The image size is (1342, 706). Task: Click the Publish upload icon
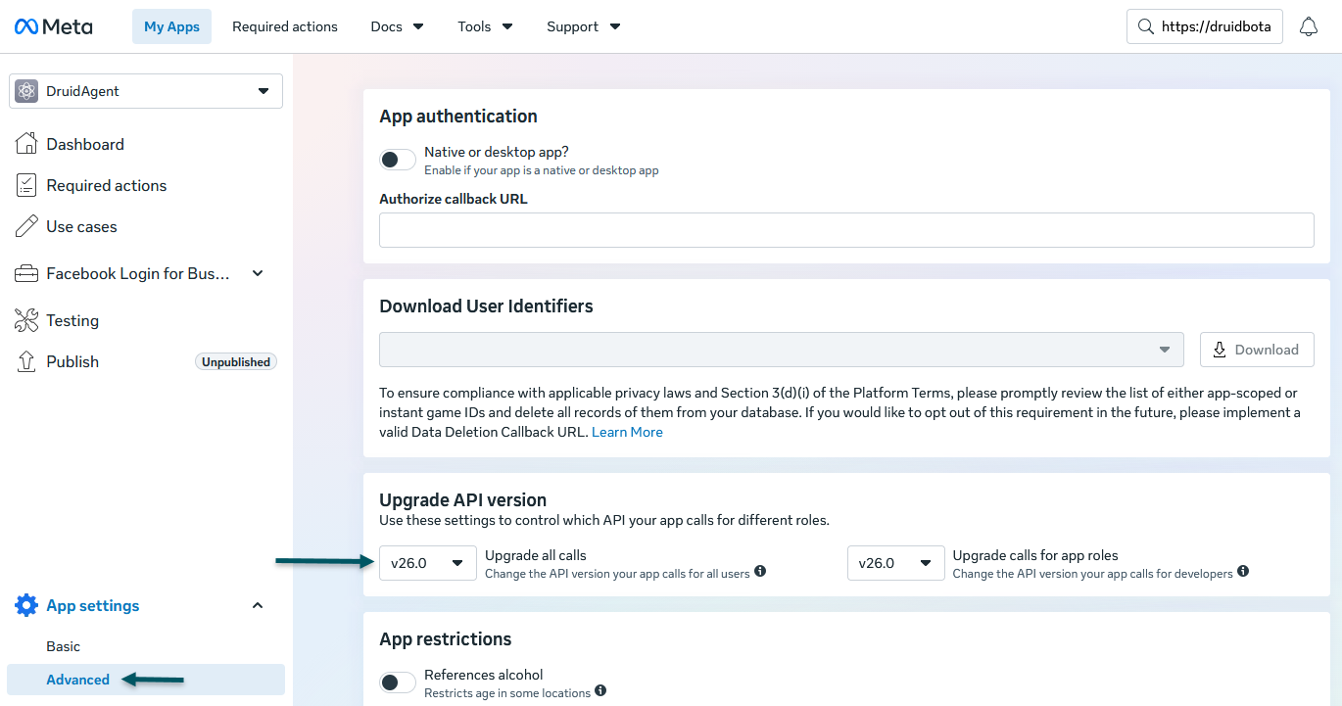[26, 361]
